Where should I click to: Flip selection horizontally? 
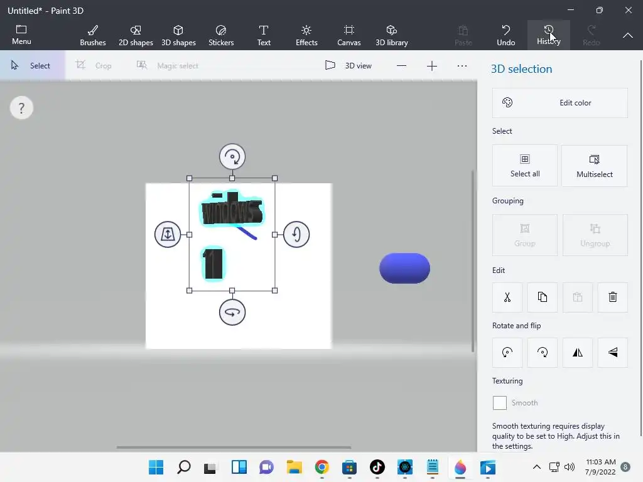578,353
